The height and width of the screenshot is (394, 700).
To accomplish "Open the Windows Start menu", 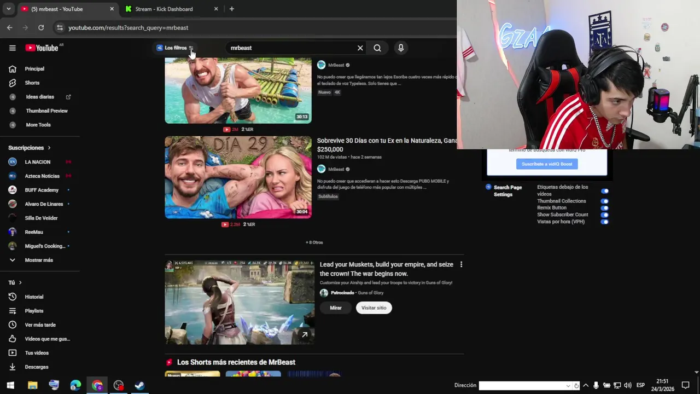I will (x=10, y=385).
